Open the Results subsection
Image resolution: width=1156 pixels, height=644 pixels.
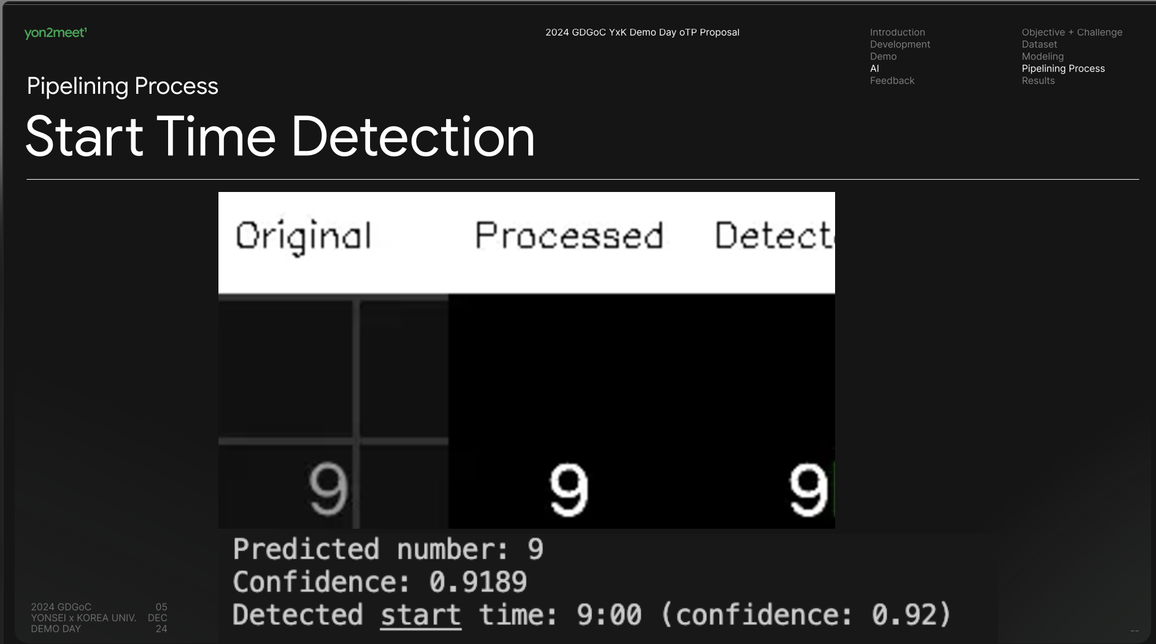coord(1038,80)
